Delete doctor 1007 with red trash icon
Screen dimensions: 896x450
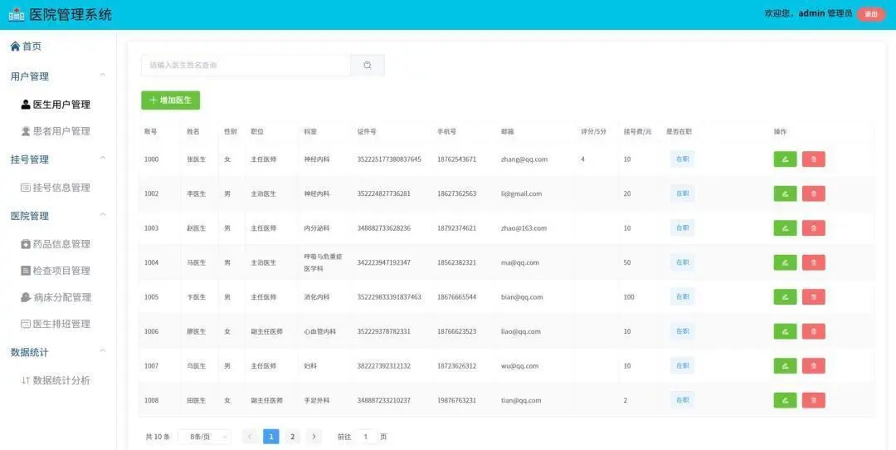(814, 366)
